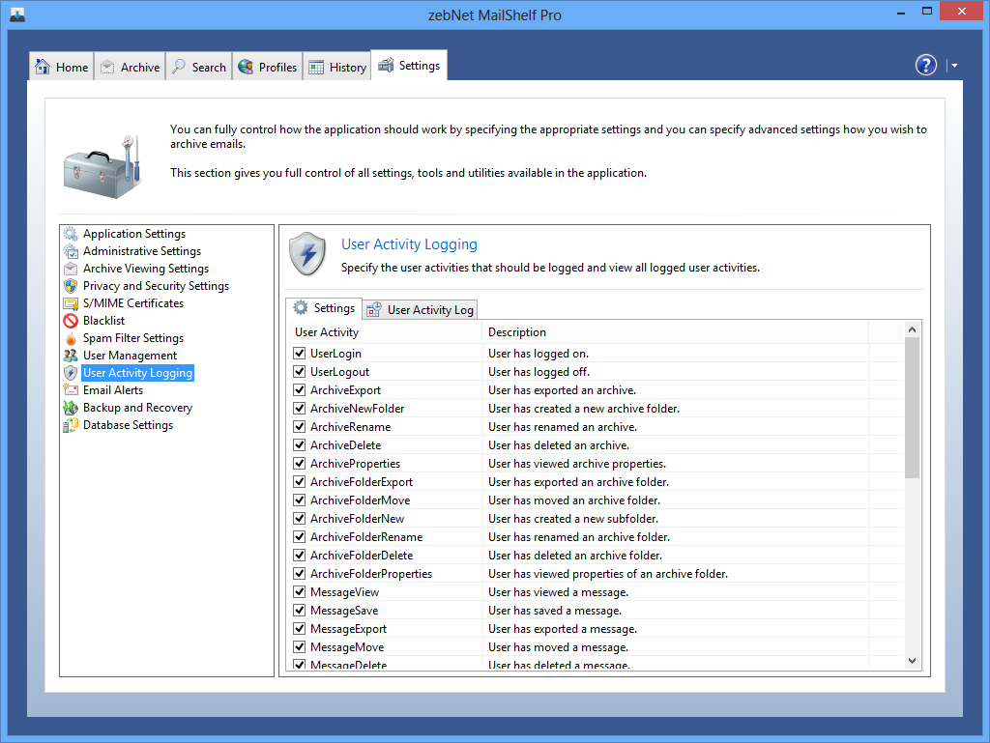Image resolution: width=990 pixels, height=743 pixels.
Task: Disable logging for MessageView
Action: coord(300,592)
